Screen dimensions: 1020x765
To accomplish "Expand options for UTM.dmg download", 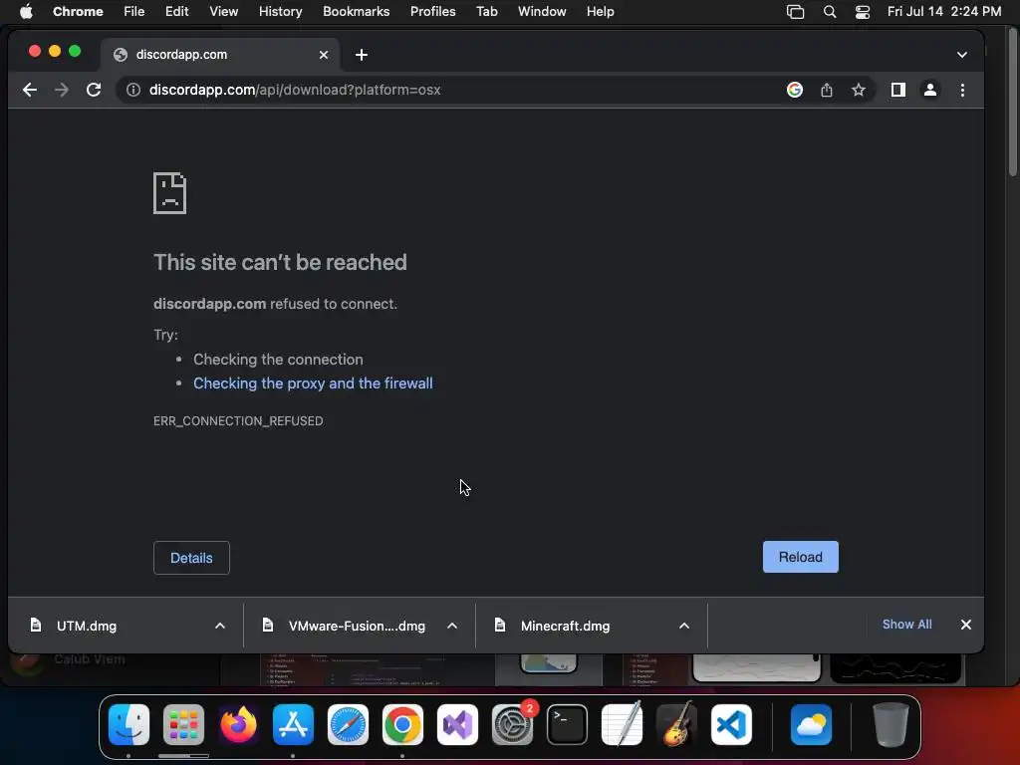I will tap(220, 626).
